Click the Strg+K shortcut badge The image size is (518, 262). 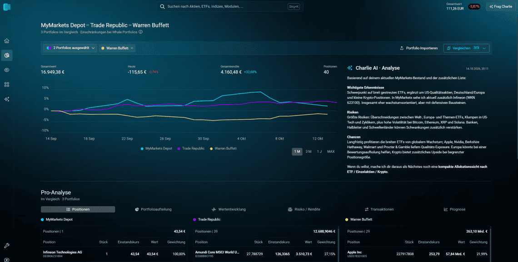[294, 7]
